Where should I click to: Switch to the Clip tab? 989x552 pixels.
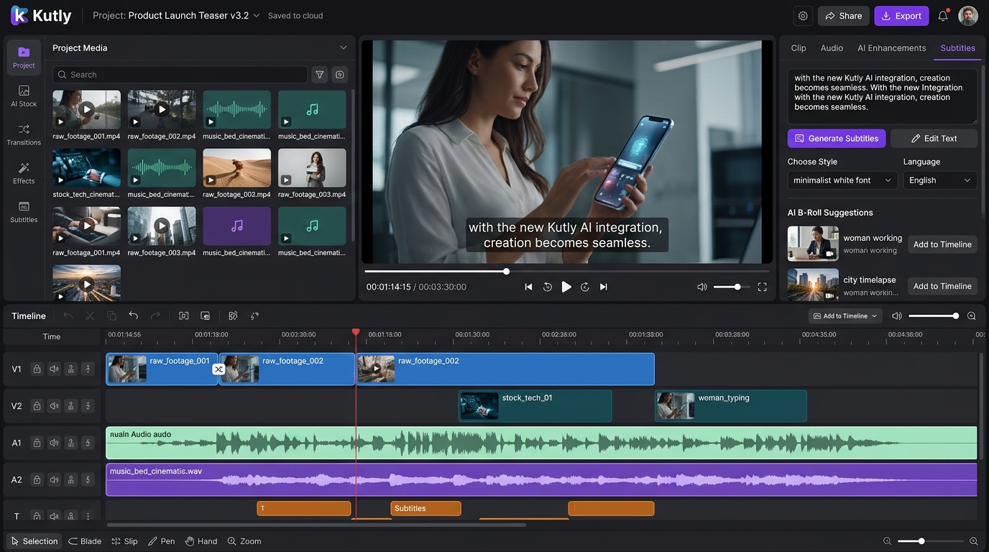pos(799,48)
